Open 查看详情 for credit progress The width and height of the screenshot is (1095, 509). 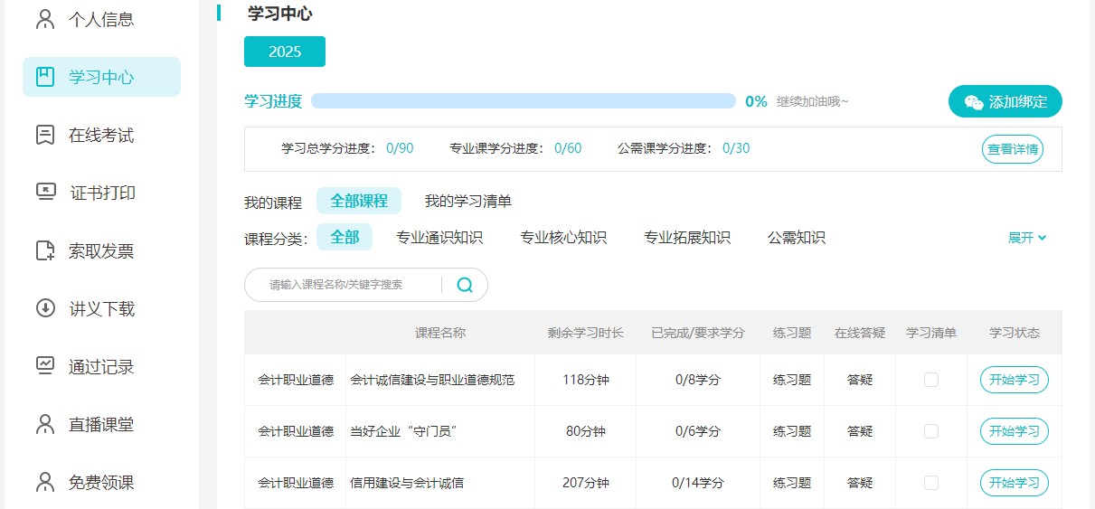tap(1012, 149)
